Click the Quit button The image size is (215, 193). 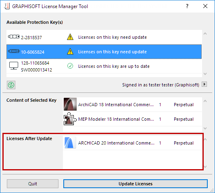[33, 184]
